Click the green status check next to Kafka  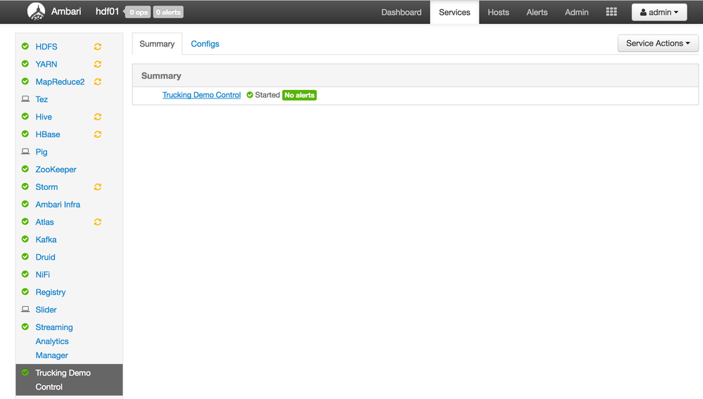[25, 239]
